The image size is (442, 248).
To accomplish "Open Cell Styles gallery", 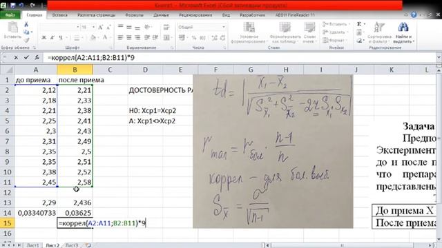I will [x=309, y=32].
